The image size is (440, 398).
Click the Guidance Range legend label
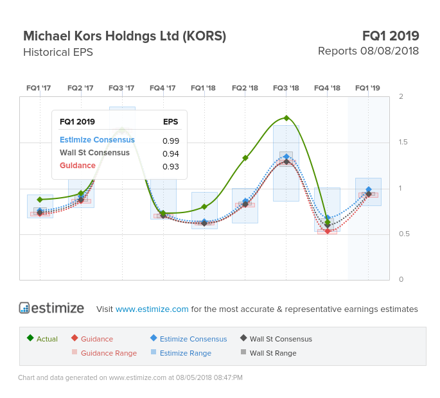click(109, 353)
